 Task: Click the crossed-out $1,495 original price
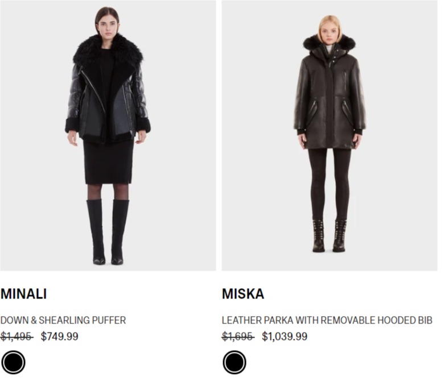click(17, 336)
